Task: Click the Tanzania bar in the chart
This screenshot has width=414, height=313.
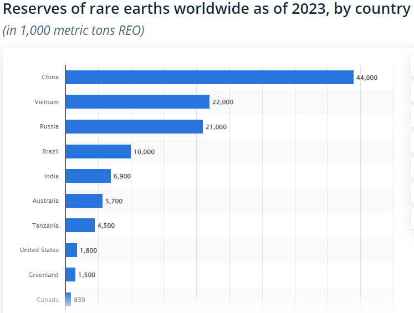Action: [80, 225]
